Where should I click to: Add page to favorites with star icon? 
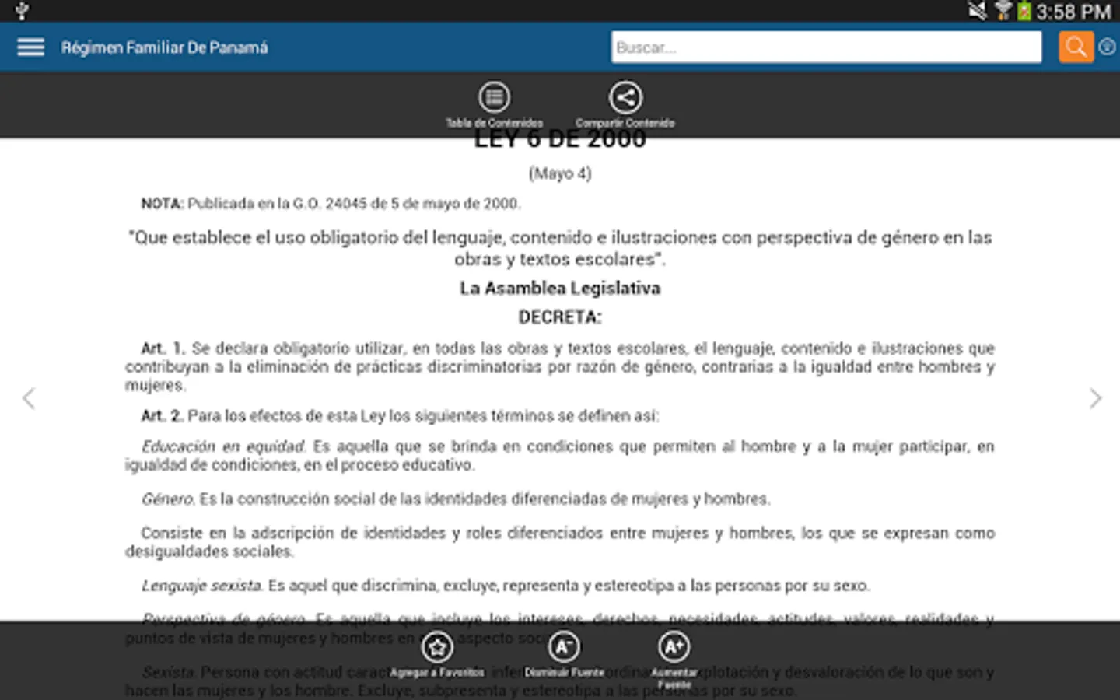437,655
